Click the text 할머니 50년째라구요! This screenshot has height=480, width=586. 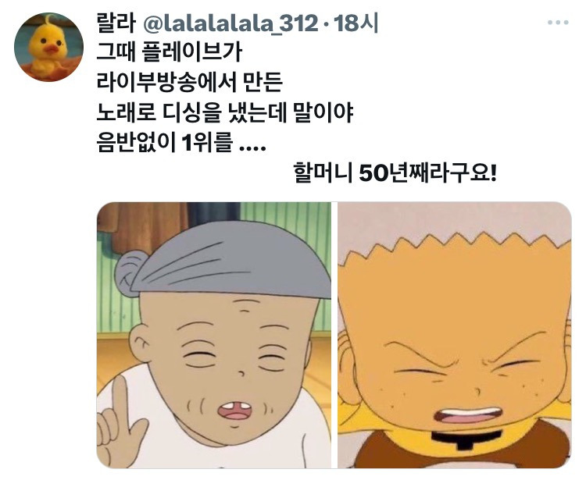pos(395,172)
